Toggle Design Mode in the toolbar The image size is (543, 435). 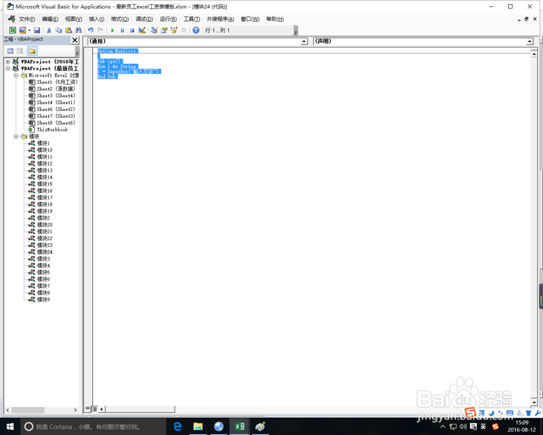(x=142, y=30)
